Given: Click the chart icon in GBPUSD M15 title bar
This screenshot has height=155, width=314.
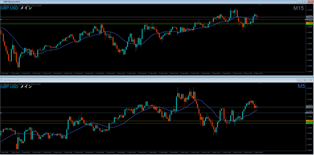Looking at the screenshot, I should point(2,2).
